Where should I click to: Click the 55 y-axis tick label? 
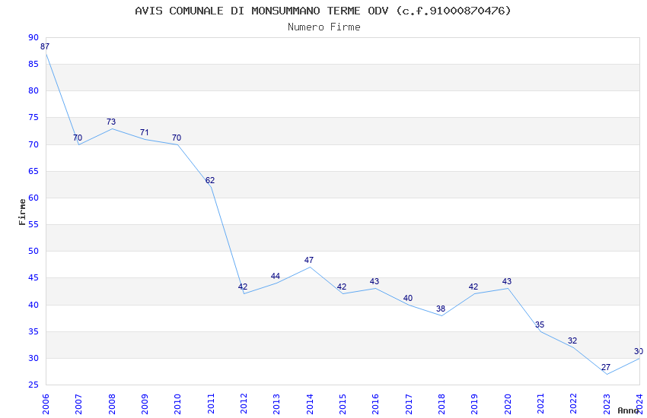33,225
